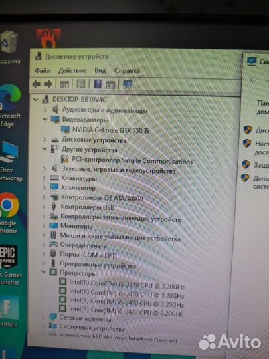
Task: Open the Fortnite desktop shortcut
Action: click(9, 311)
